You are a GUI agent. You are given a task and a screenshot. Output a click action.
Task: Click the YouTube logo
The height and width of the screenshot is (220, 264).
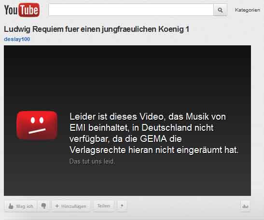(x=22, y=10)
